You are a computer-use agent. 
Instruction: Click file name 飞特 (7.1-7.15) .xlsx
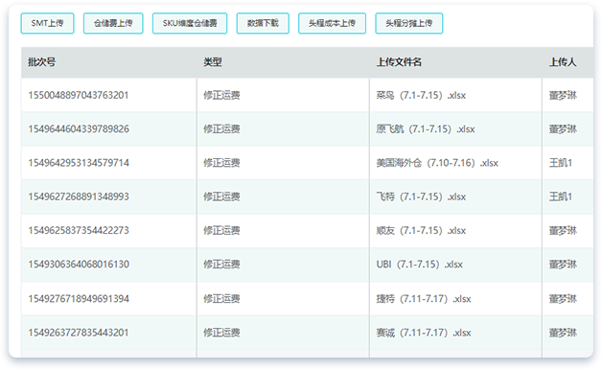point(421,197)
